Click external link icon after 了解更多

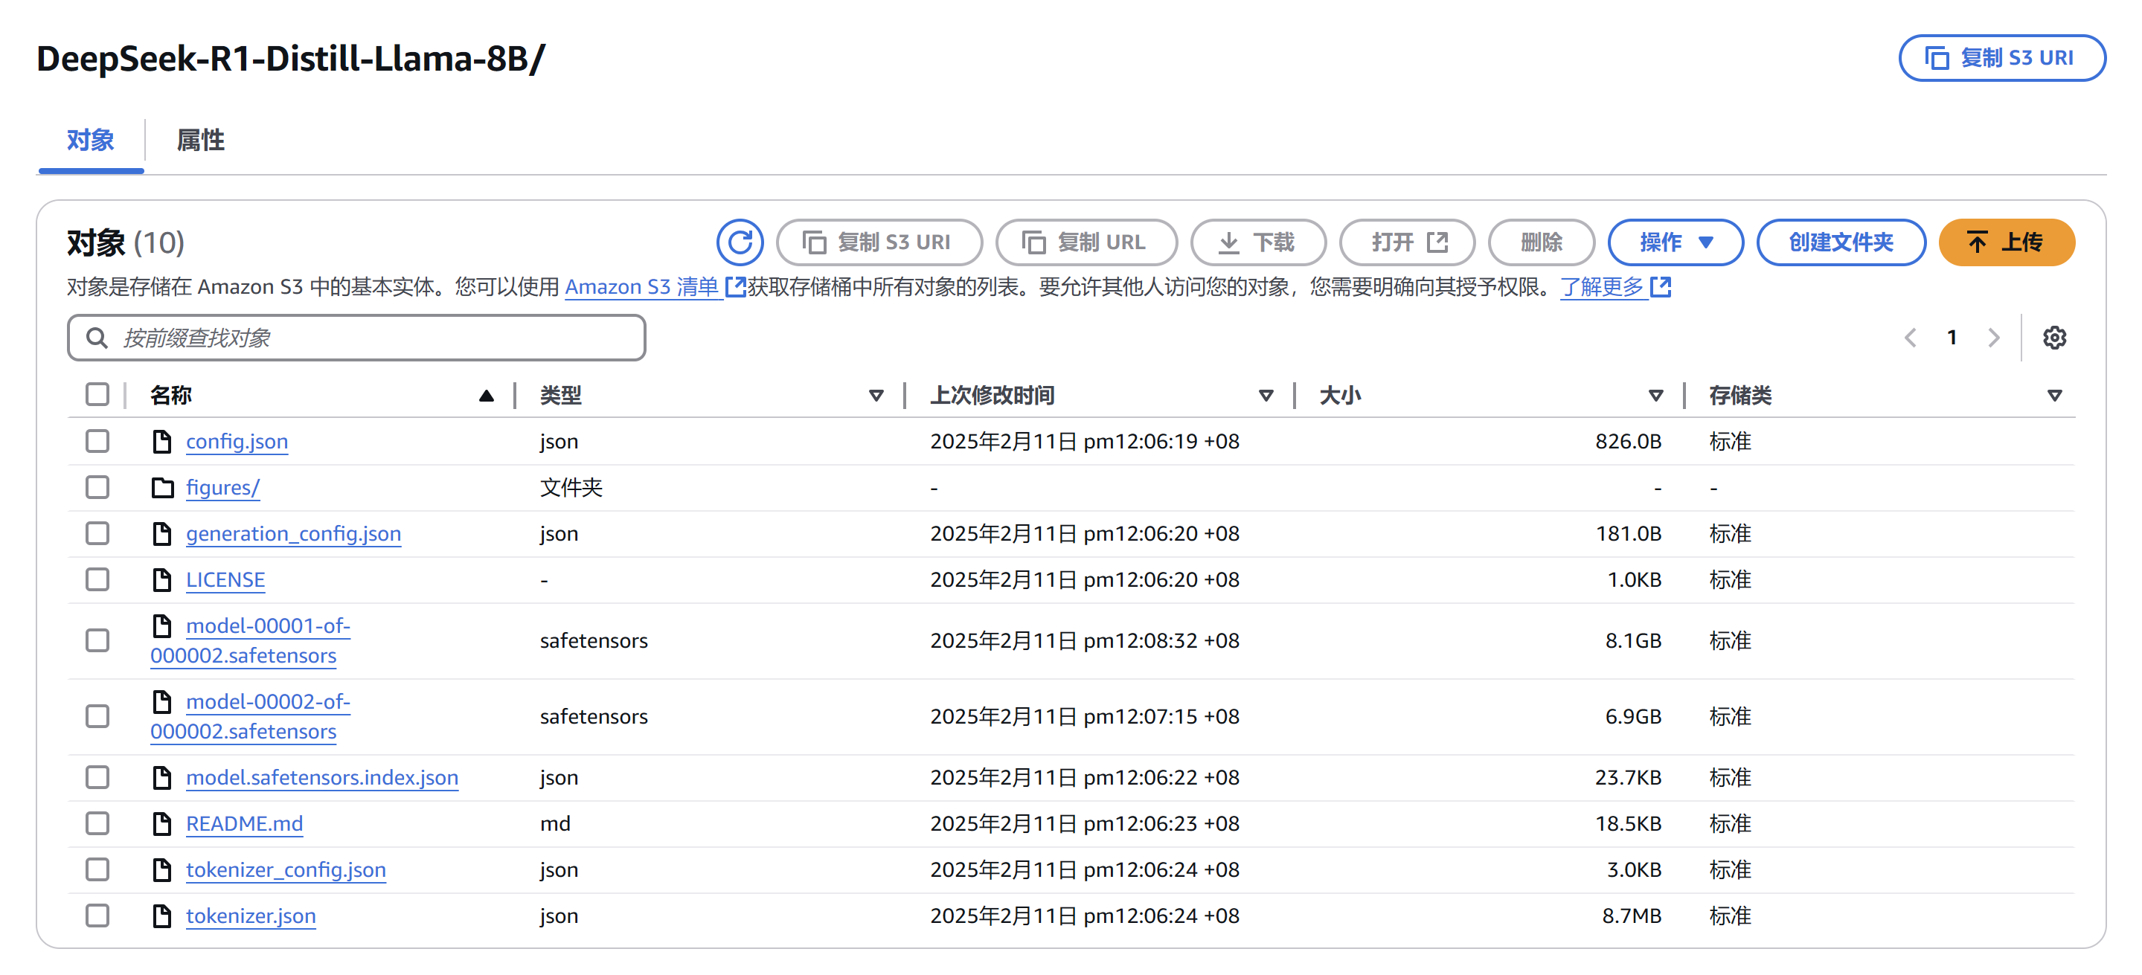coord(1661,287)
